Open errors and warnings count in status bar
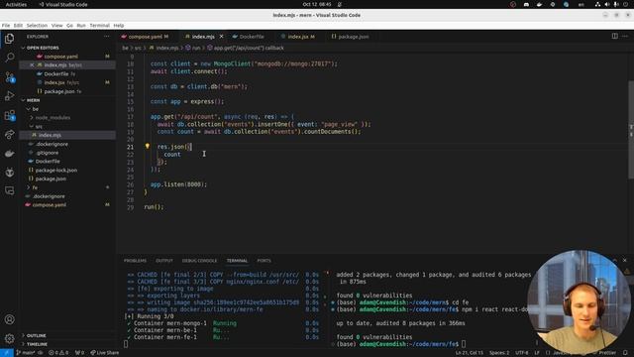634x357 pixels. (58, 353)
